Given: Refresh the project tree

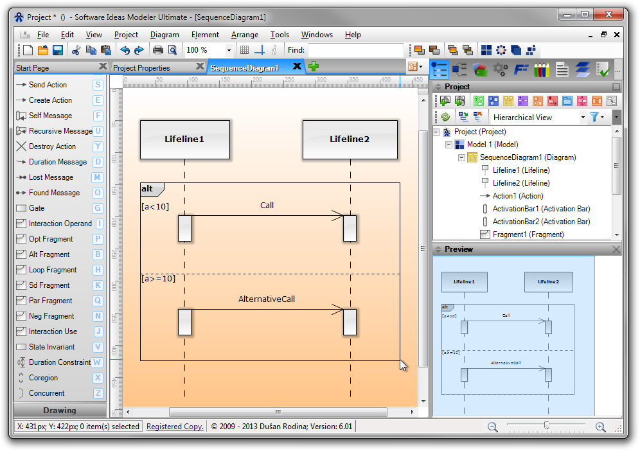Looking at the screenshot, I should point(445,117).
